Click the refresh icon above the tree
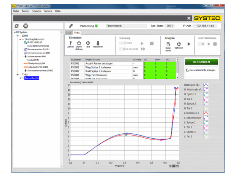This screenshot has height=177, width=236. pos(17,26)
